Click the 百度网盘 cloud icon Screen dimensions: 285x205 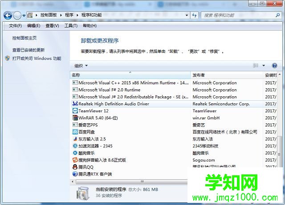pyautogui.click(x=75, y=132)
